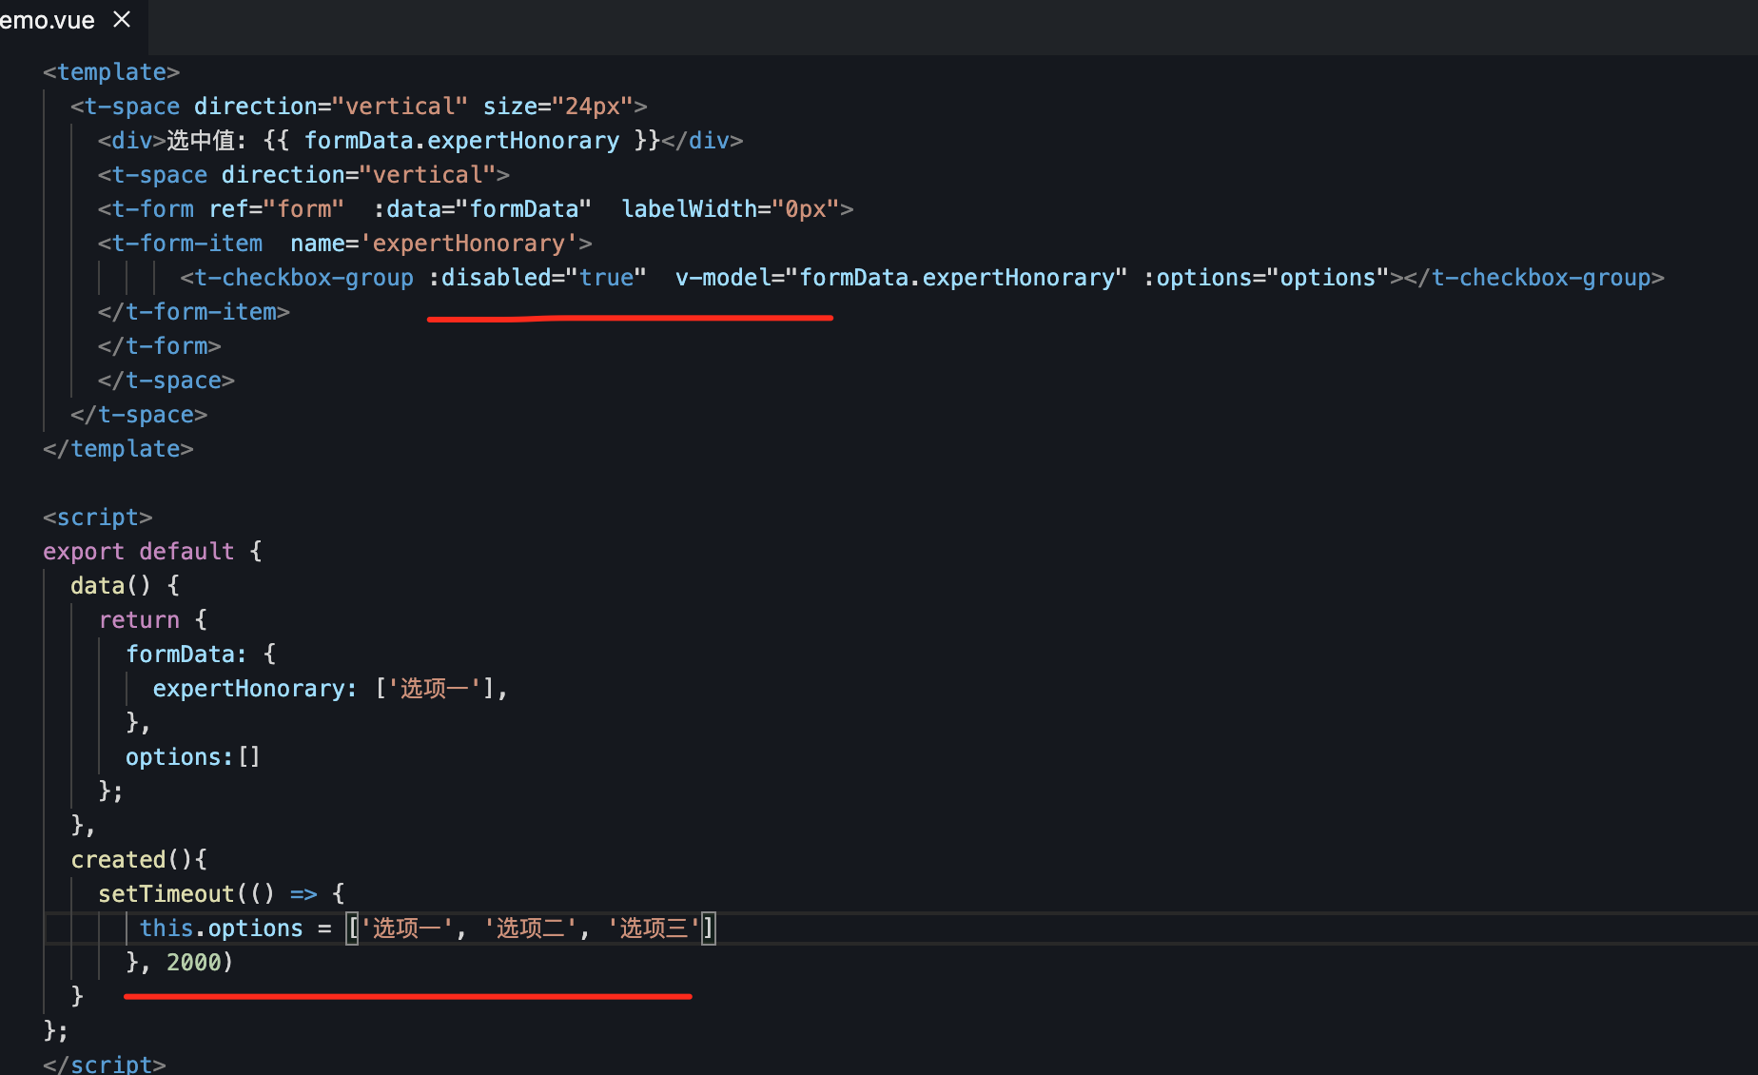Click the expertHonorary property in formData
The width and height of the screenshot is (1758, 1075).
[x=249, y=688]
